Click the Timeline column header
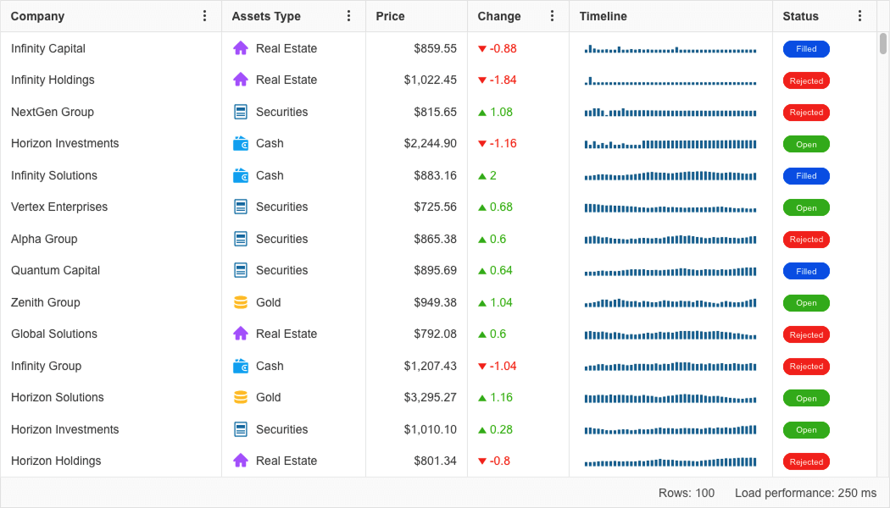This screenshot has height=508, width=890. click(604, 16)
